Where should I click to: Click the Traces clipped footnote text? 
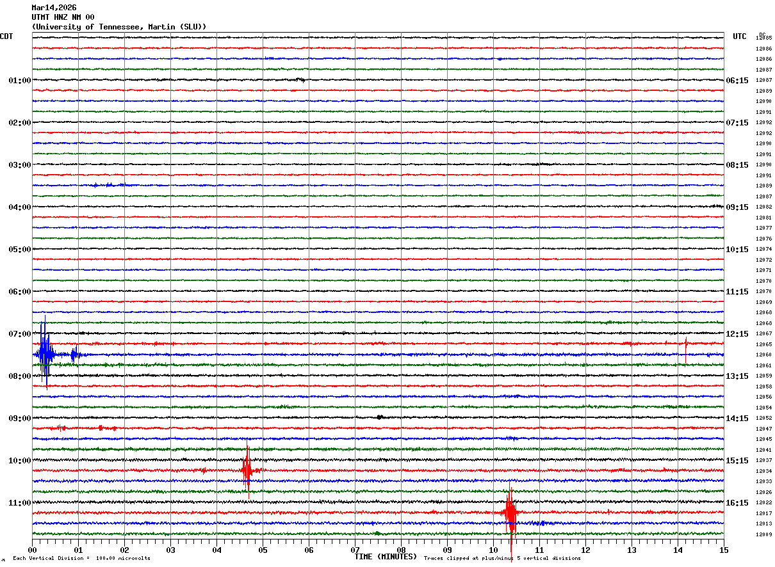[502, 559]
